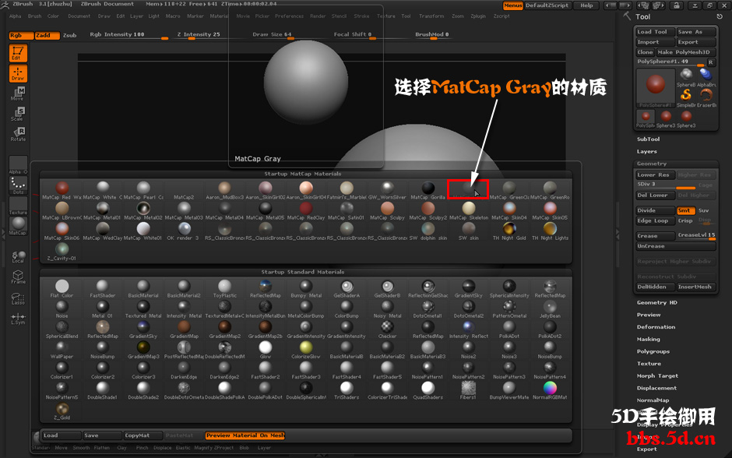Activate the Edit mode icon on left shelf
This screenshot has width=732, height=458.
(18, 53)
